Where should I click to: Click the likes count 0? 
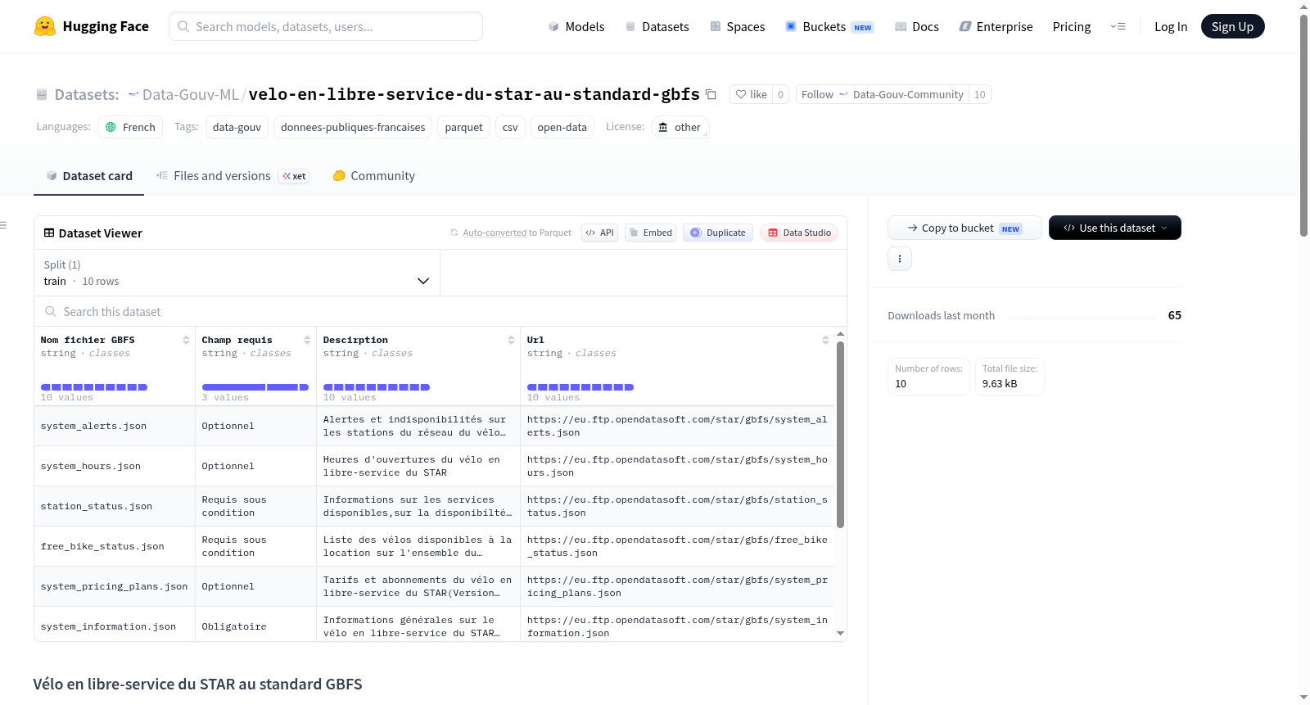tap(780, 94)
